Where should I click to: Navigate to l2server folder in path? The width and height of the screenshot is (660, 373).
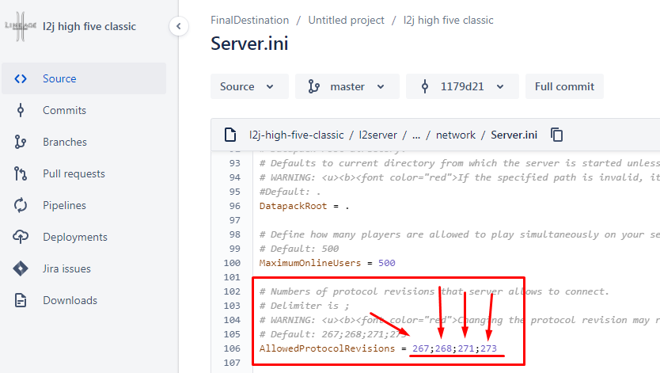[x=377, y=135]
